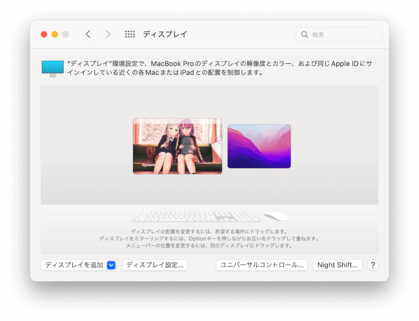Open ユニバーサルコントロール… settings
419x321 pixels.
point(262,265)
